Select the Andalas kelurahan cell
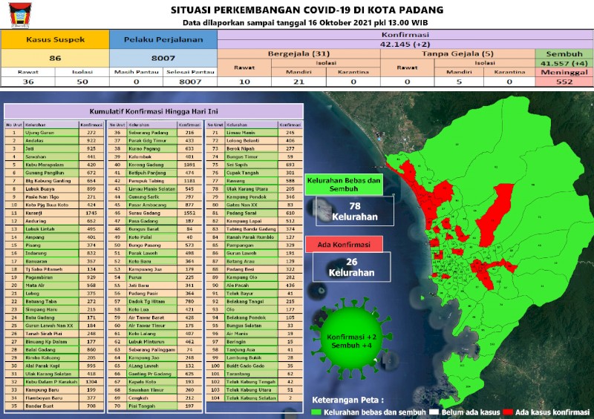 coord(51,140)
